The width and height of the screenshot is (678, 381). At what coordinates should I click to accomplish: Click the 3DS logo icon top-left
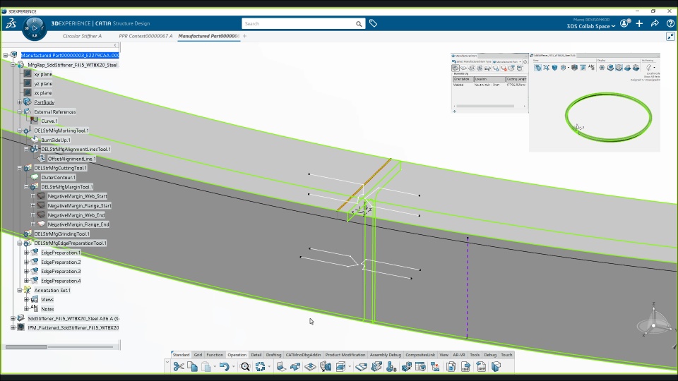point(11,23)
